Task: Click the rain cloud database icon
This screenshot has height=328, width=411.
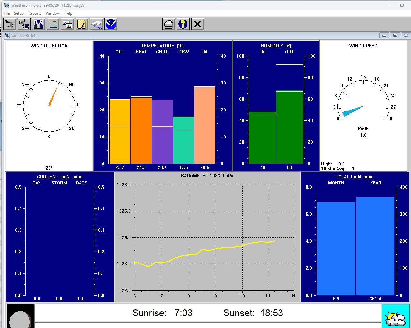Action: click(x=96, y=24)
